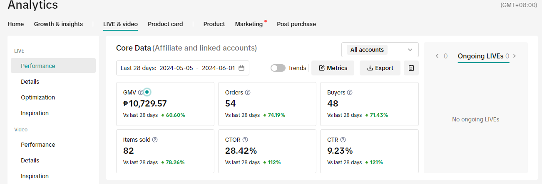The height and width of the screenshot is (184, 542).
Task: Click the GMV info question mark icon
Action: coord(141,92)
